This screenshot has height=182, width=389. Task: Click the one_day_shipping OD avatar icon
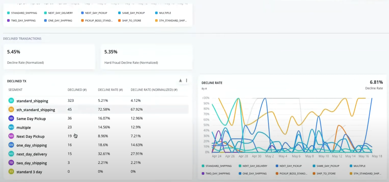point(11,145)
